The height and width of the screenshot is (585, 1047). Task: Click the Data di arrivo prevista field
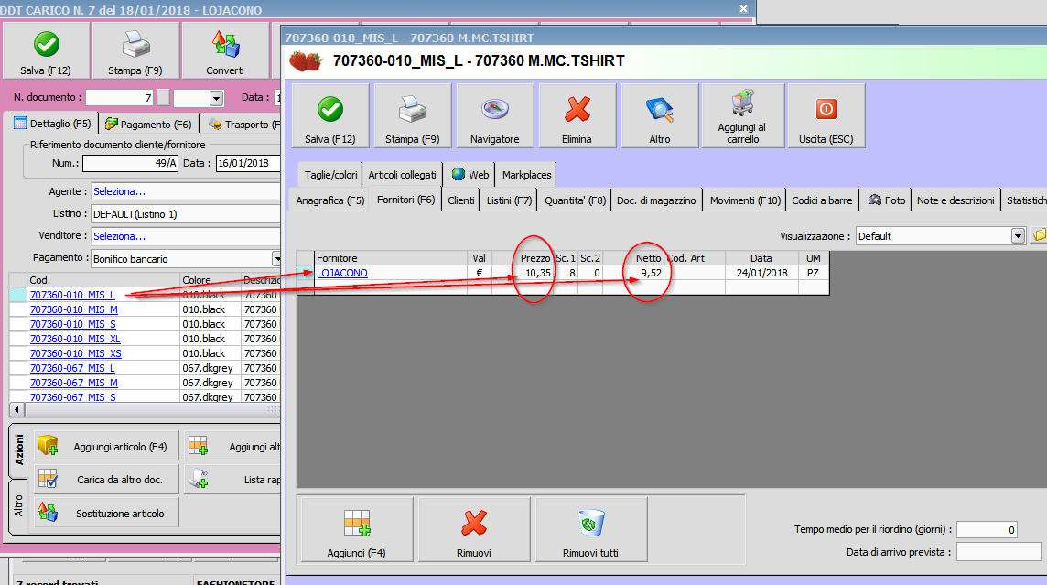tap(998, 552)
